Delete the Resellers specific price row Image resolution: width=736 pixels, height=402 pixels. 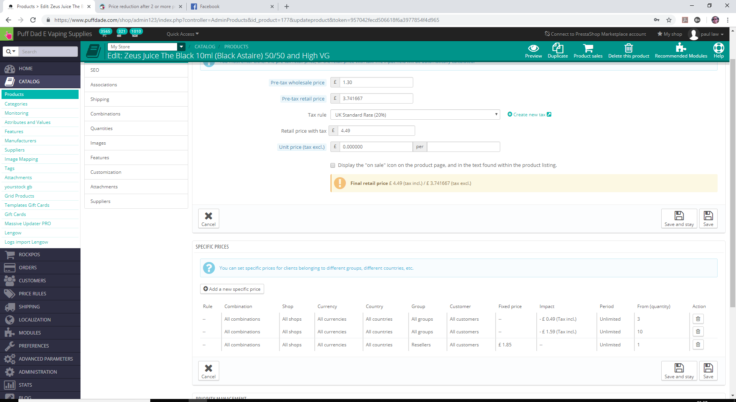click(698, 344)
